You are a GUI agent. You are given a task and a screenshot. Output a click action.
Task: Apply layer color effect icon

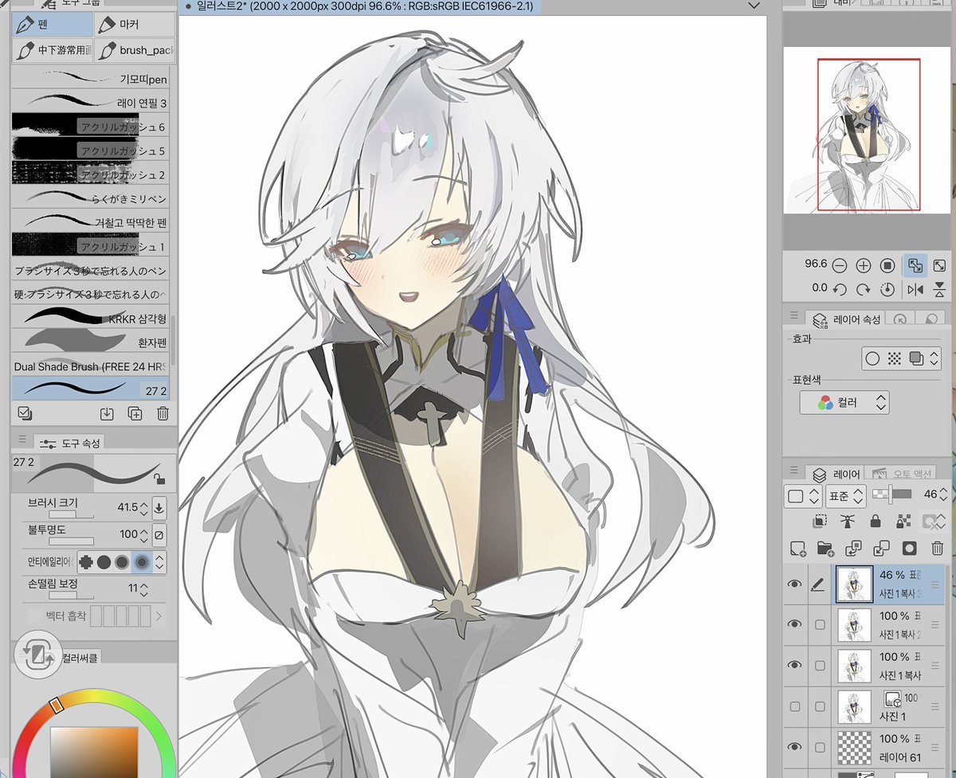[x=915, y=358]
